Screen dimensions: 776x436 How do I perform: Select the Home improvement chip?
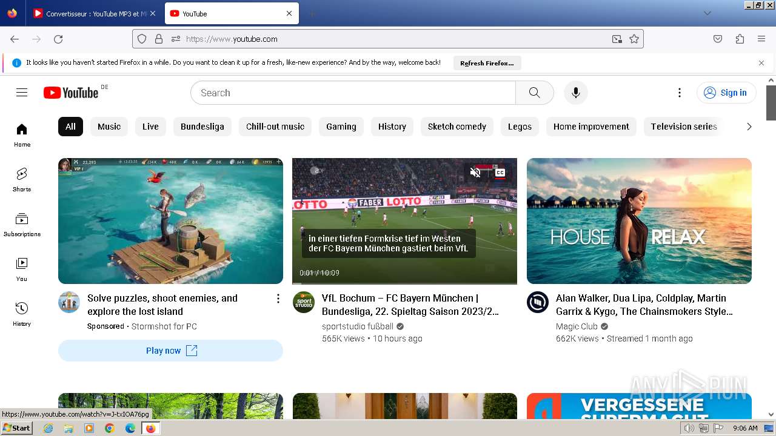[x=591, y=127]
